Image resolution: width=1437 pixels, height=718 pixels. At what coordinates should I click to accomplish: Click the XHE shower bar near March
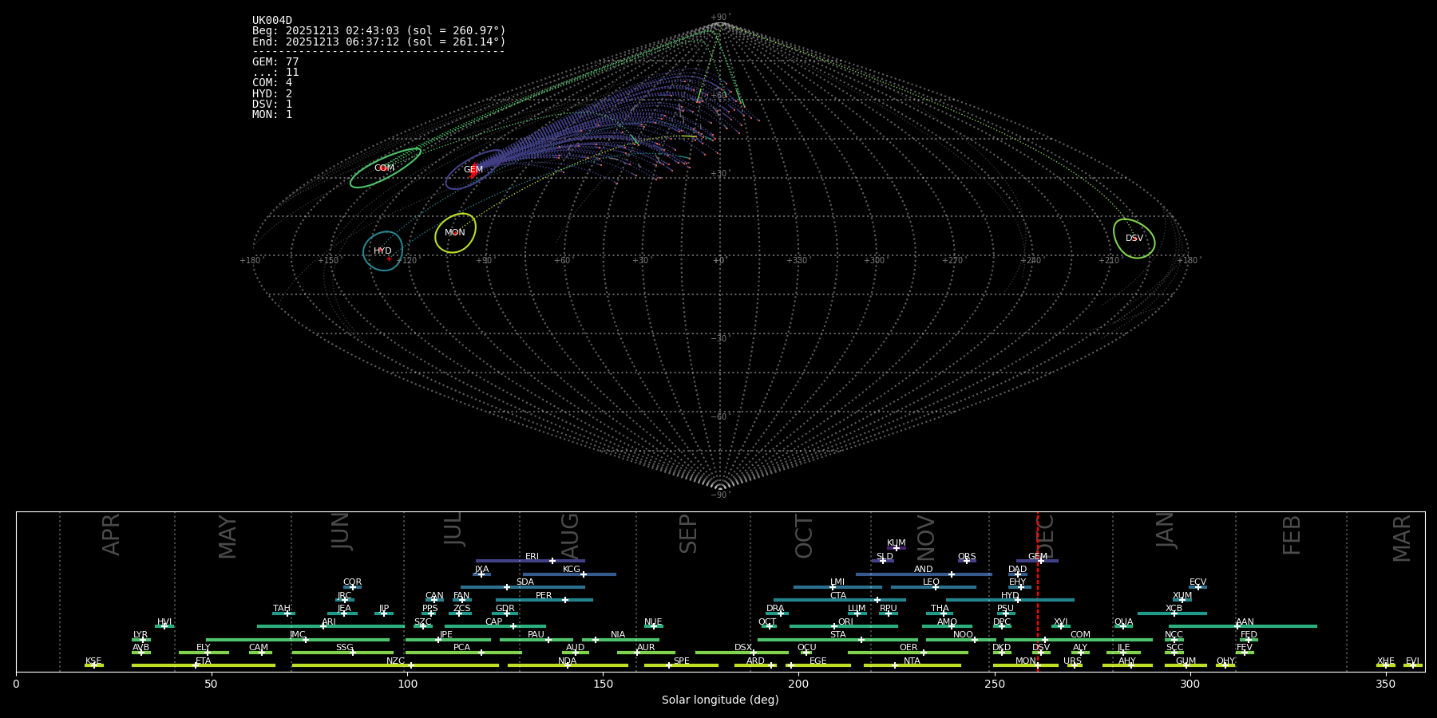coord(1385,665)
